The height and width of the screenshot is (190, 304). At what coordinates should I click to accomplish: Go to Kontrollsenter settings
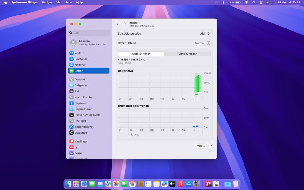(x=84, y=97)
